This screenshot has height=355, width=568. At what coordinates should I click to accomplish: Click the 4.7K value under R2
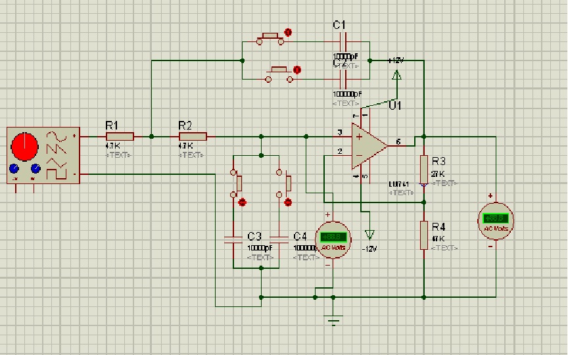point(185,146)
